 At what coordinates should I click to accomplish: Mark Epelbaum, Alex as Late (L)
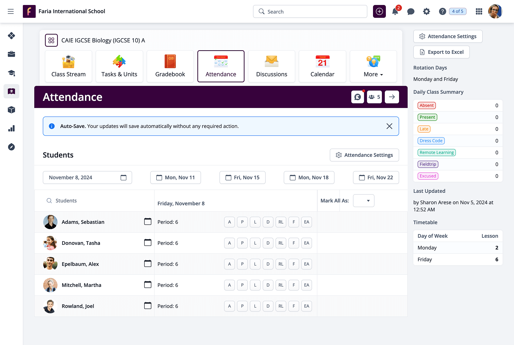255,264
